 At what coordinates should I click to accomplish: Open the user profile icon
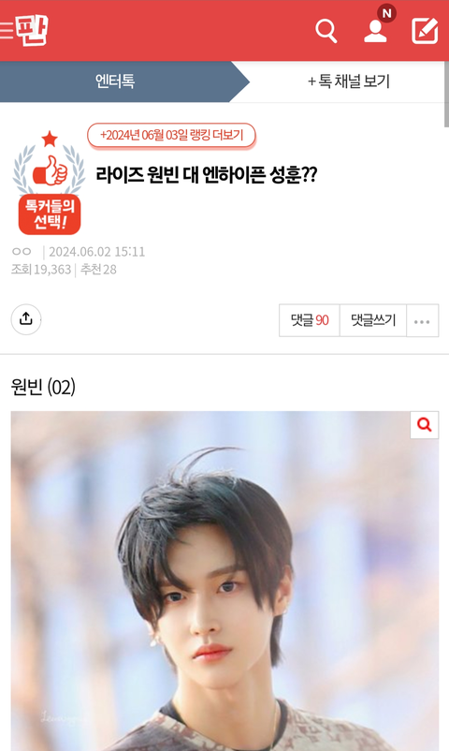click(x=375, y=32)
